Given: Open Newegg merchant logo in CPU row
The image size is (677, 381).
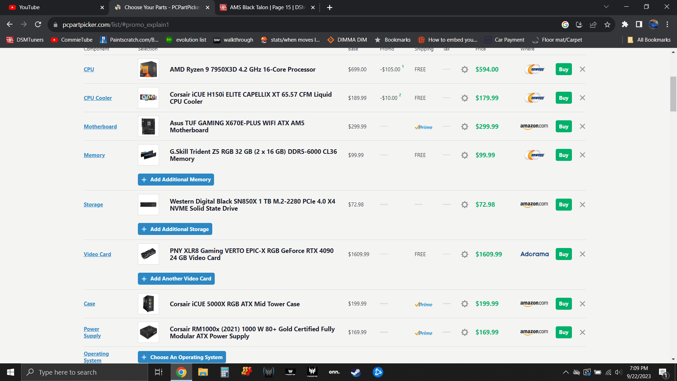Looking at the screenshot, I should click(535, 69).
